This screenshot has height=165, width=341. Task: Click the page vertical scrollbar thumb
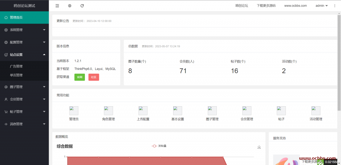tap(339, 63)
